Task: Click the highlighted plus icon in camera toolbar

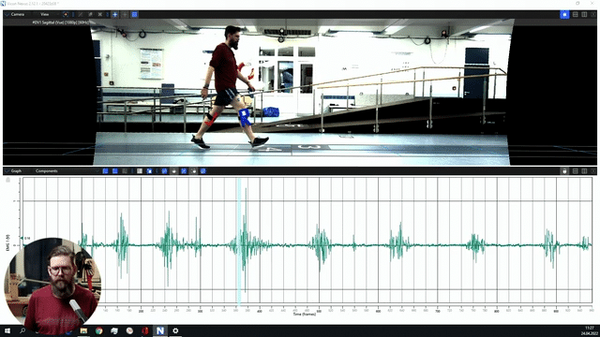Action: tap(114, 15)
